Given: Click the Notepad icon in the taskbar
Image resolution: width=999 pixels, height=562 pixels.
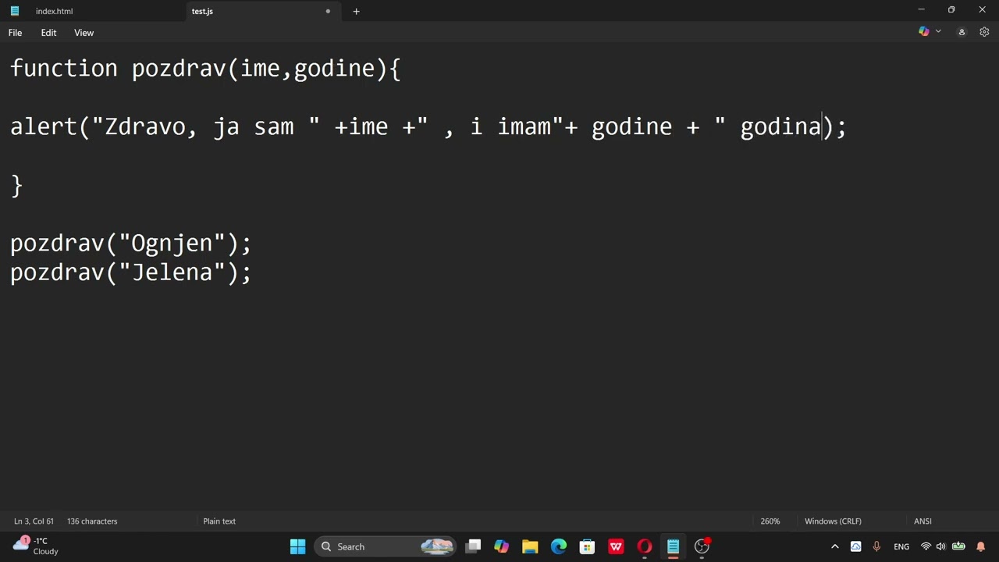Looking at the screenshot, I should (x=673, y=546).
